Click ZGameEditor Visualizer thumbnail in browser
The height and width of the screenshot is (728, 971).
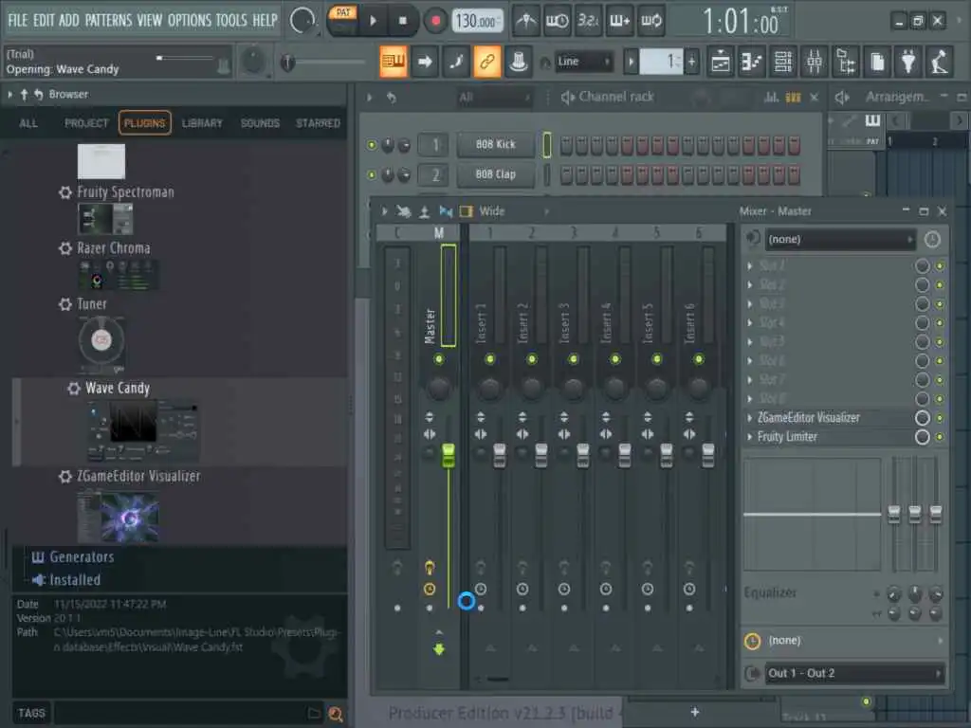(118, 517)
